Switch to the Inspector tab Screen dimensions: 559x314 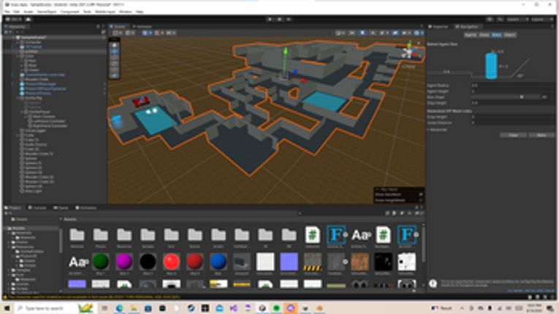441,26
